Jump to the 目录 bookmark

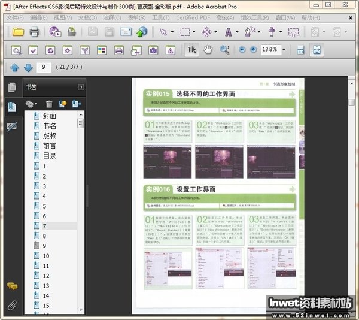tap(50, 156)
